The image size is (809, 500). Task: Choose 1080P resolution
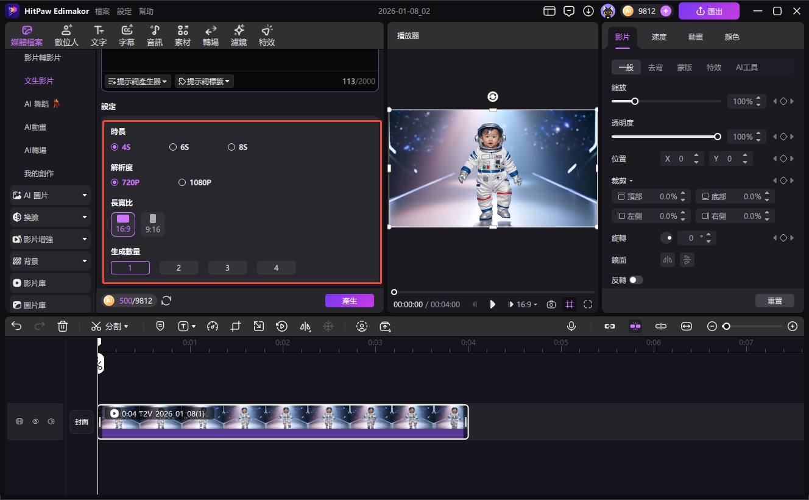pos(182,182)
